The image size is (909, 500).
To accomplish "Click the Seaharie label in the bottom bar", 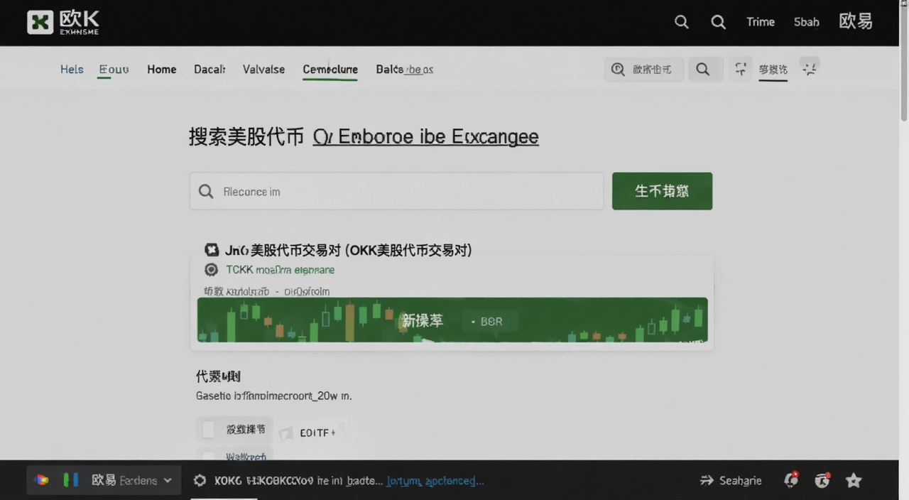I will tap(741, 481).
